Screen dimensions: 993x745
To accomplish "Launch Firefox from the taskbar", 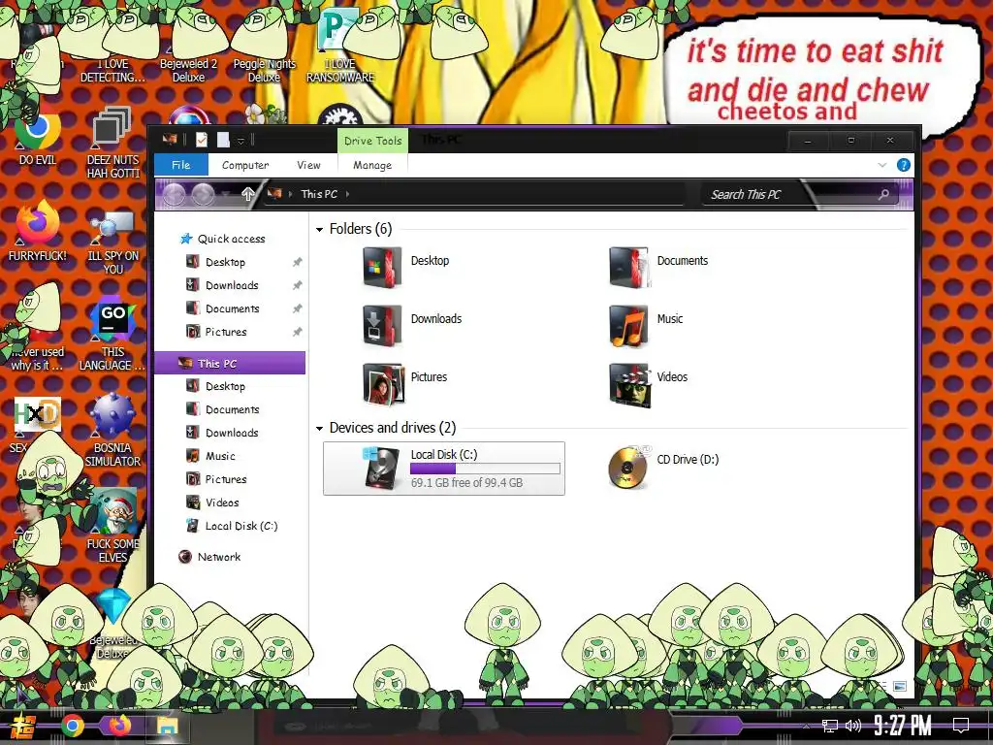I will tap(119, 726).
